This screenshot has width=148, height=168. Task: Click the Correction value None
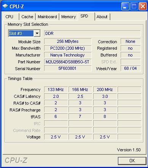pos(130,41)
